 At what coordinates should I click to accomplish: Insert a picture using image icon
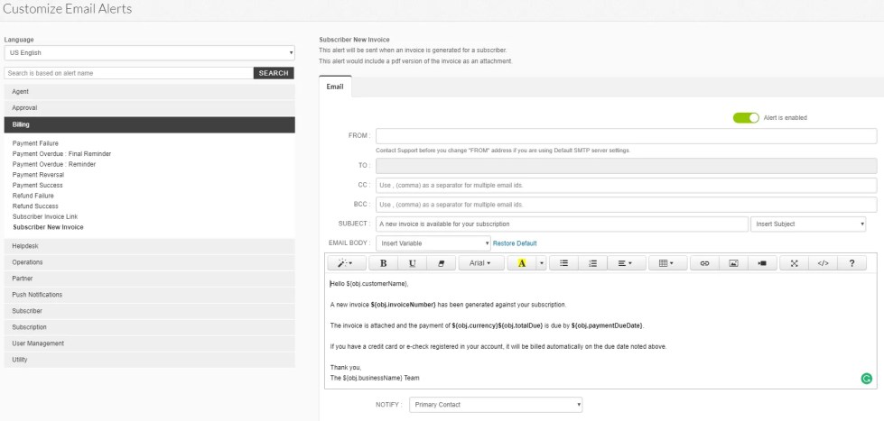pyautogui.click(x=733, y=263)
